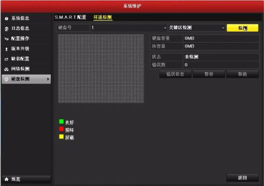Click the 错误信息 button
The width and height of the screenshot is (264, 186).
175,74
